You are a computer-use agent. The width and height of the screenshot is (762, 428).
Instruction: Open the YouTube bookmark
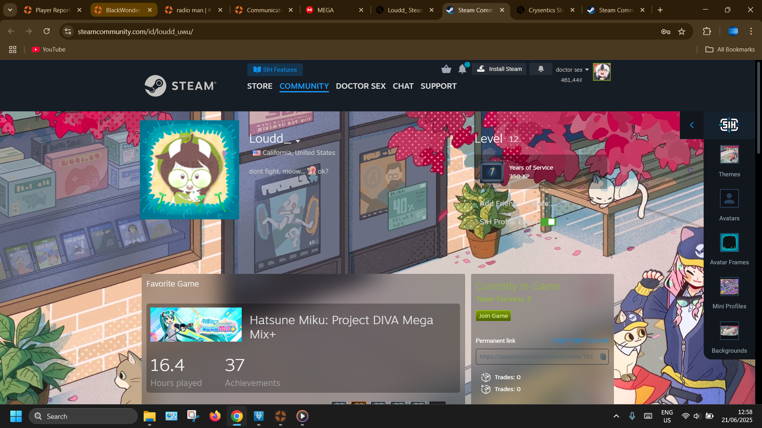tap(48, 50)
